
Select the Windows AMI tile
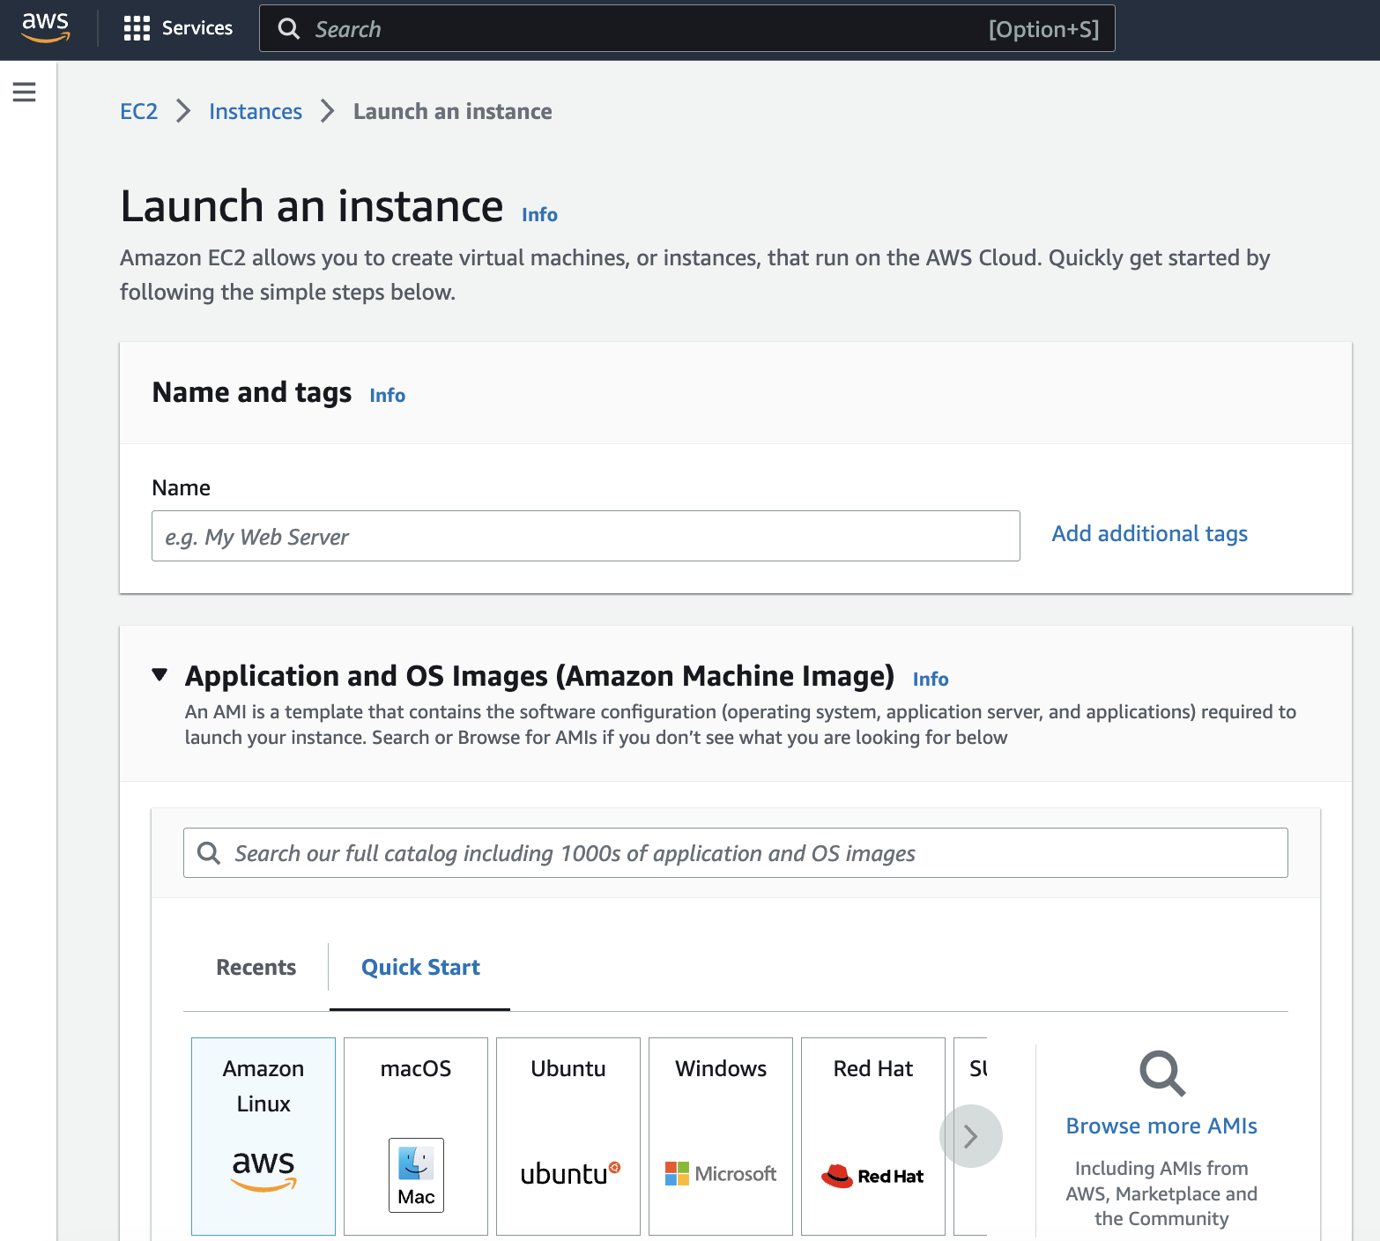point(721,1136)
